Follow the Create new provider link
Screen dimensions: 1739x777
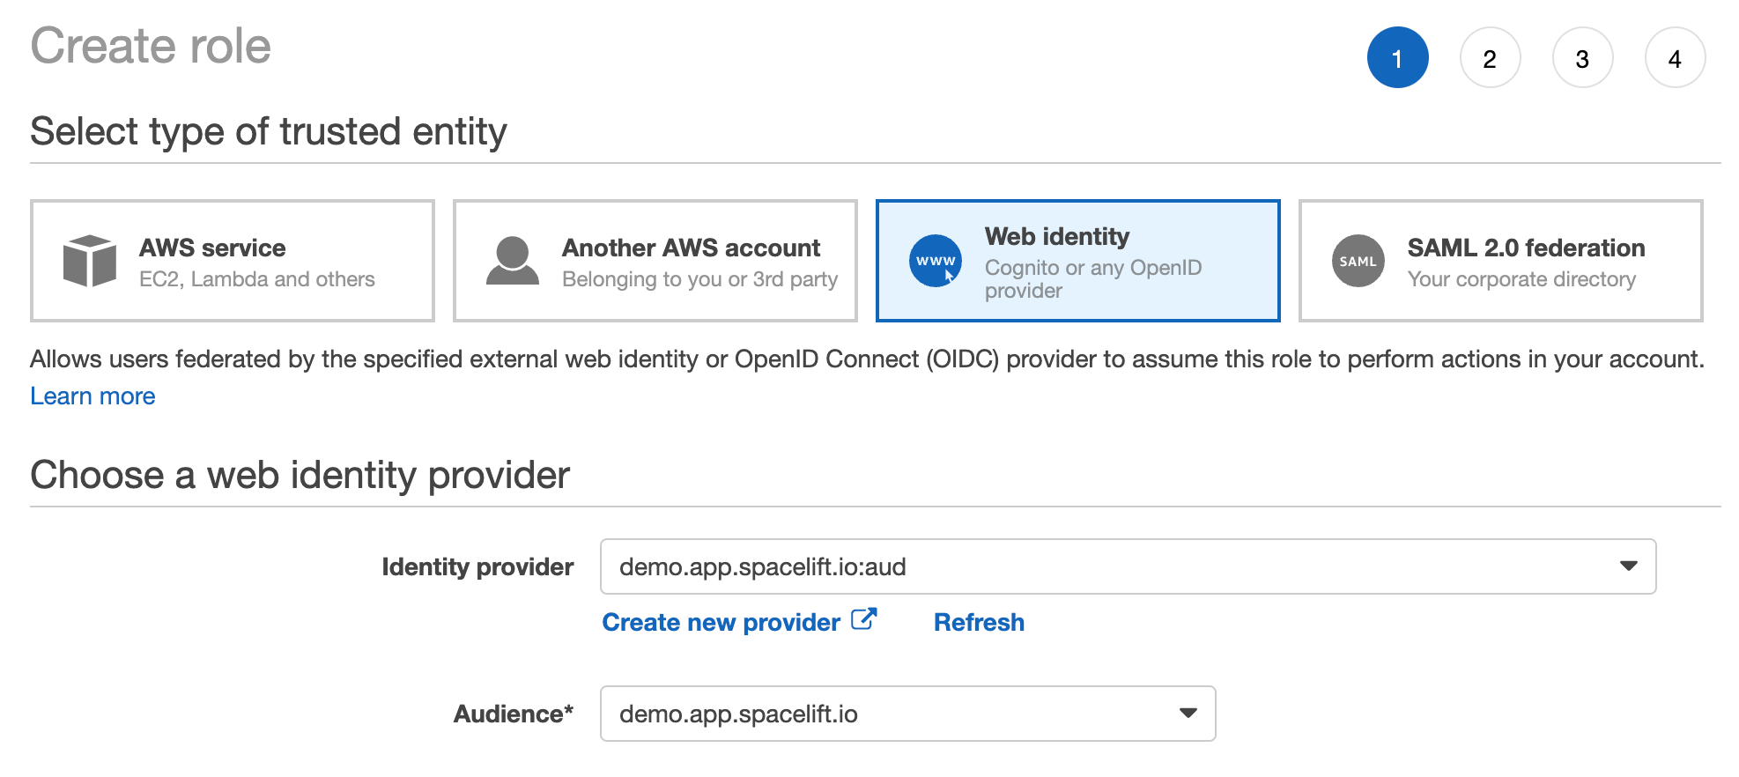point(721,622)
